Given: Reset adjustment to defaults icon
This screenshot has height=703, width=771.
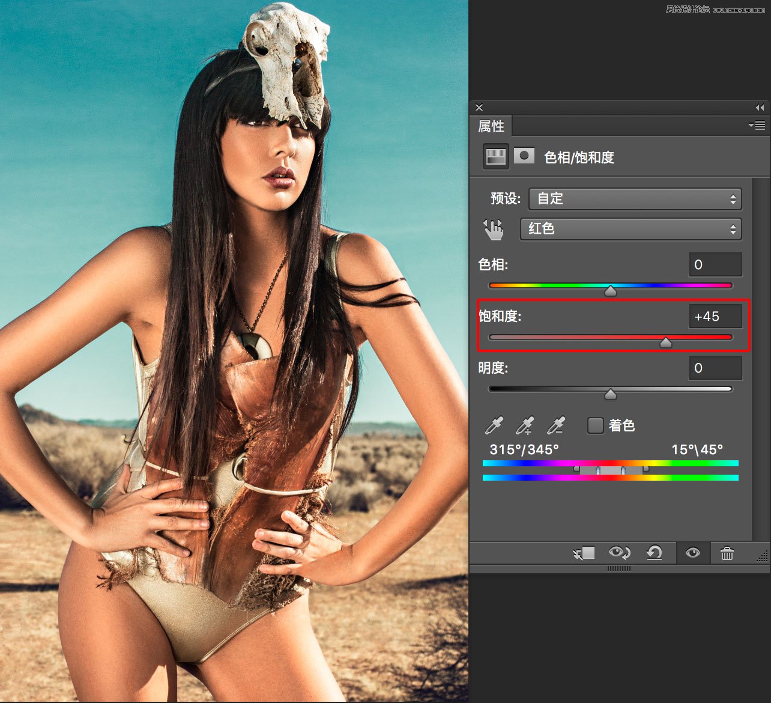Looking at the screenshot, I should [x=655, y=553].
